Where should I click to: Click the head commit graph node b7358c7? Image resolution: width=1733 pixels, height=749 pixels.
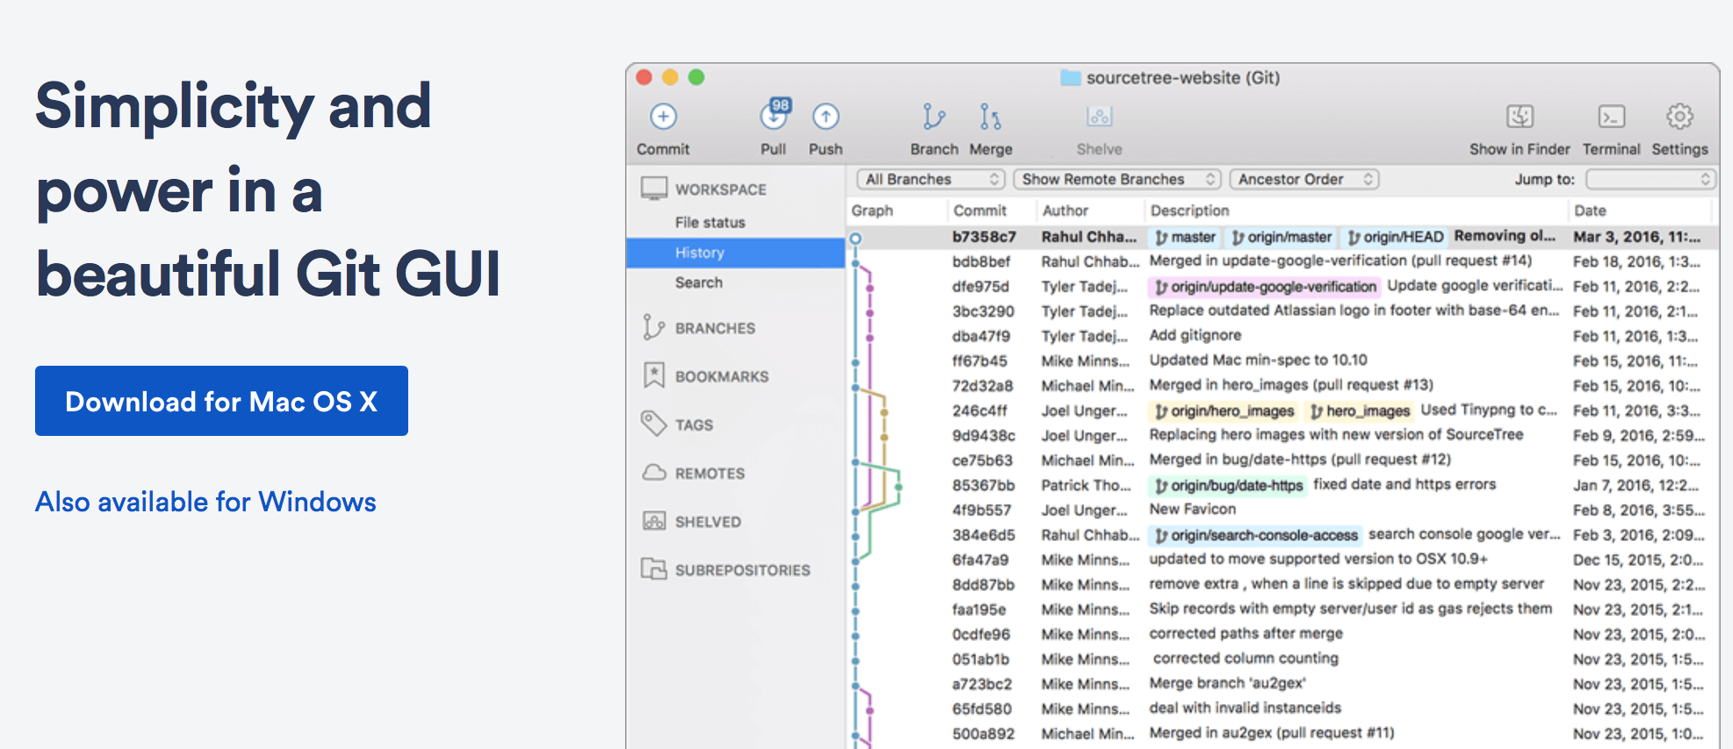click(x=855, y=238)
